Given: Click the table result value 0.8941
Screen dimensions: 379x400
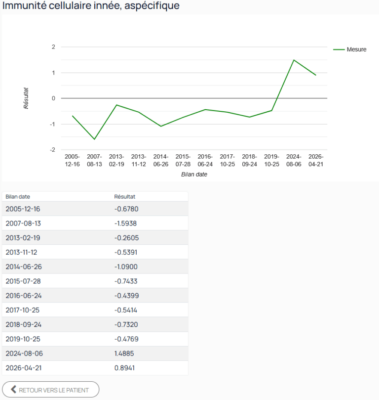Looking at the screenshot, I should click(124, 368).
